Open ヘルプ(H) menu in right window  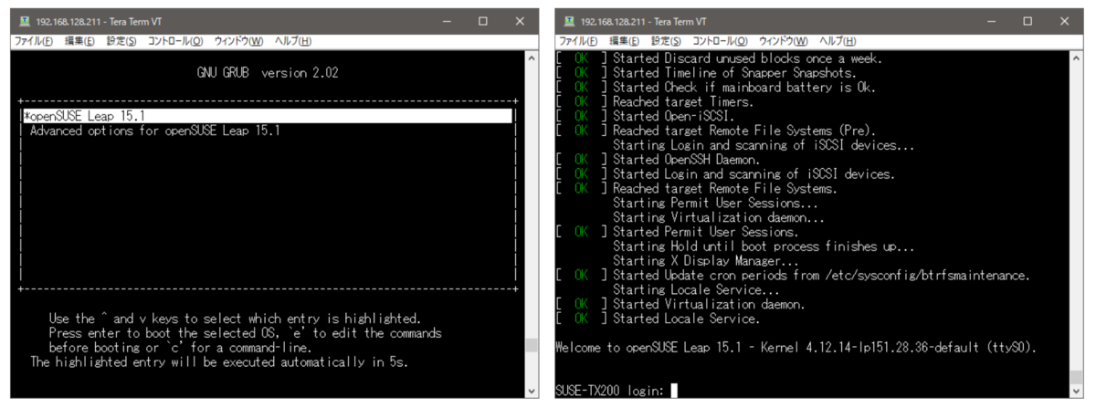click(837, 41)
